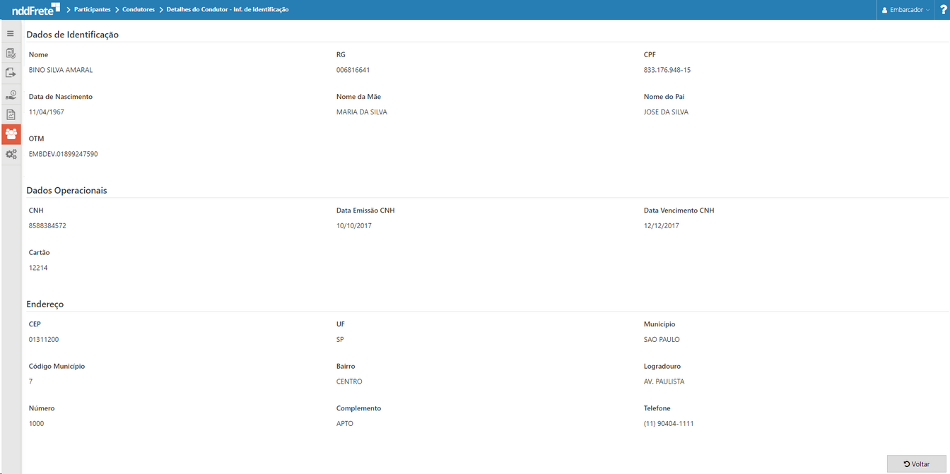Viewport: 950px width, 474px height.
Task: Open the payments hand-with-coin icon
Action: [x=11, y=94]
